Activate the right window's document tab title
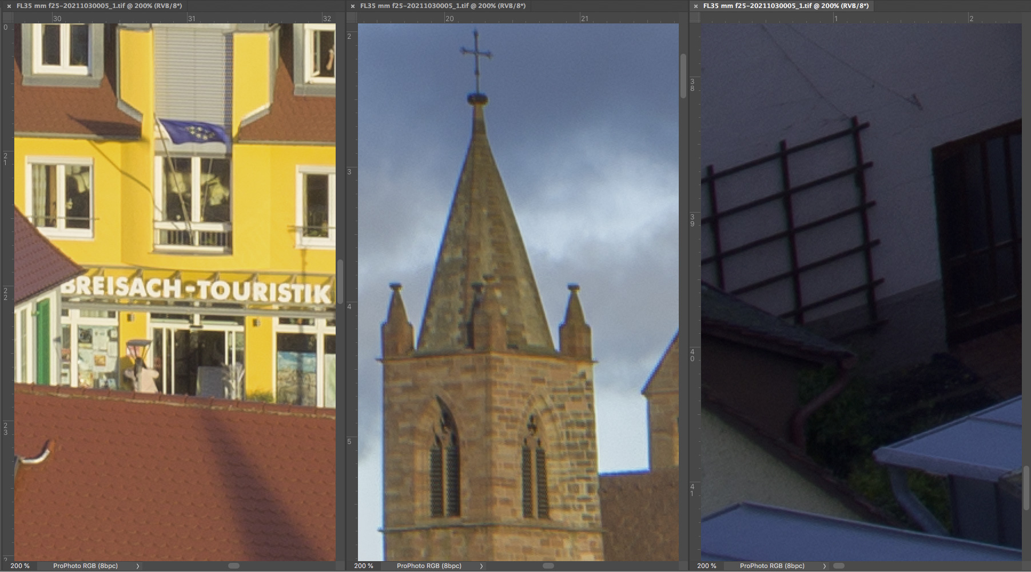The width and height of the screenshot is (1031, 572). tap(786, 6)
